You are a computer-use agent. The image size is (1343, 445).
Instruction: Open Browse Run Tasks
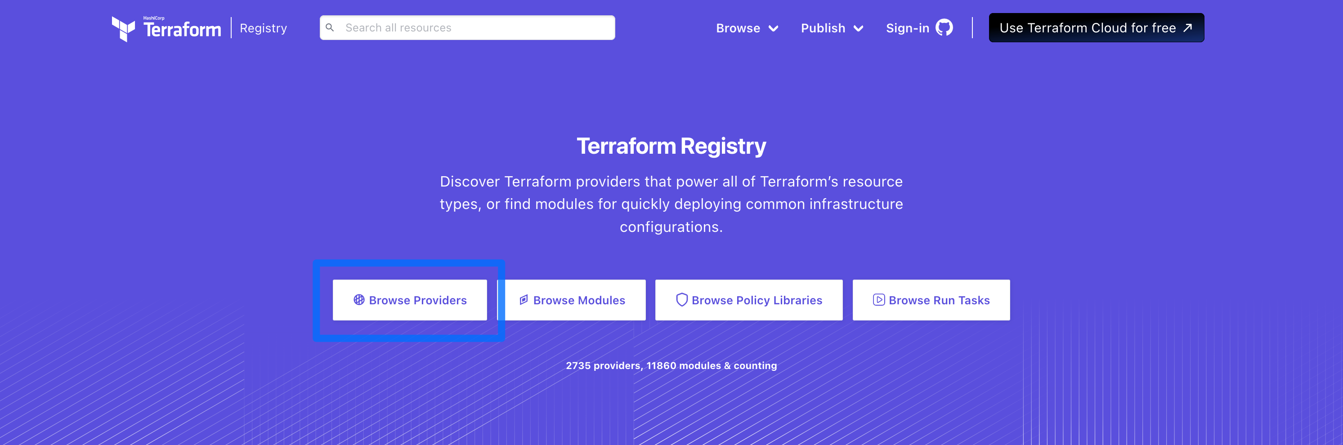tap(931, 300)
